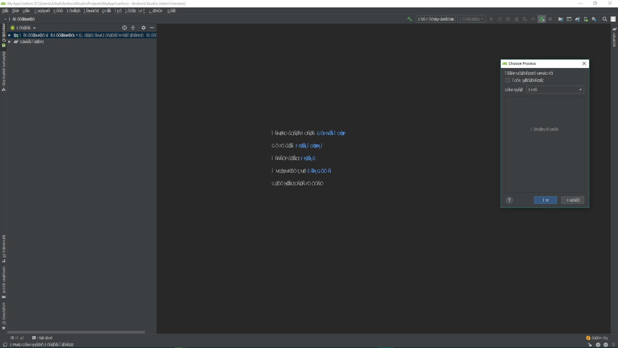
Task: Open the Resource Manager side tab
Action: click(4, 71)
